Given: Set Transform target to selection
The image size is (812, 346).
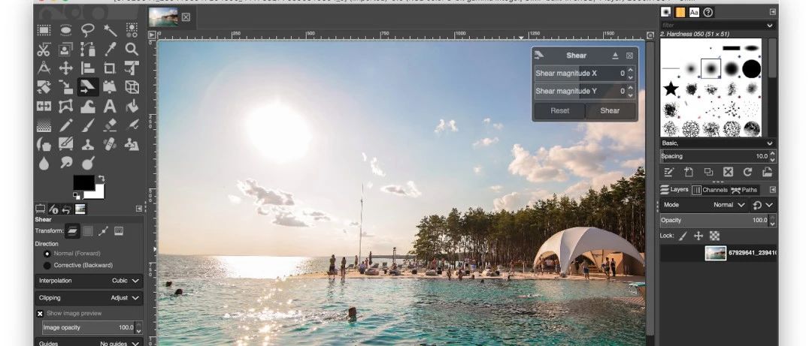Looking at the screenshot, I should [88, 231].
